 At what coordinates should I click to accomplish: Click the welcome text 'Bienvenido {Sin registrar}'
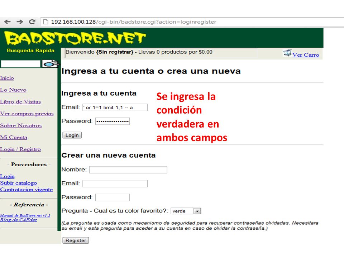(99, 52)
